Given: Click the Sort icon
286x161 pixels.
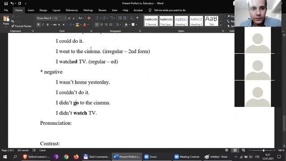Looking at the screenshot, I should coord(131,18).
